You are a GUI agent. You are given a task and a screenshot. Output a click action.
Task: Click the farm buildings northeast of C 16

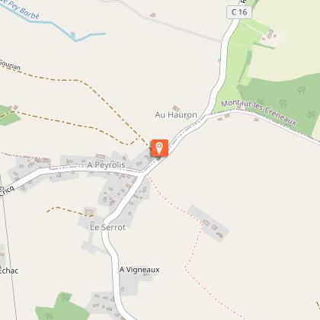(270, 34)
